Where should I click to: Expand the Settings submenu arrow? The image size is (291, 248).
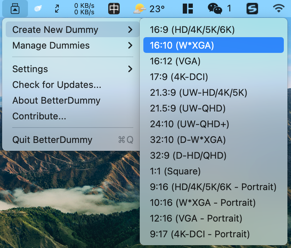tap(130, 69)
